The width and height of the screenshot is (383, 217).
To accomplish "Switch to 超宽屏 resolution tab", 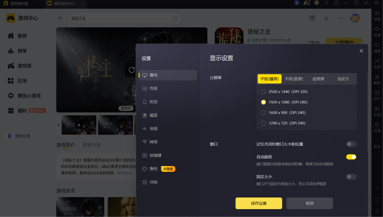I will (318, 79).
